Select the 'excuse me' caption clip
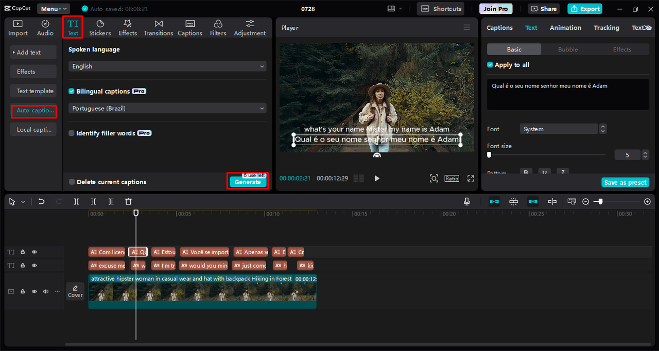This screenshot has width=659, height=351. (107, 266)
